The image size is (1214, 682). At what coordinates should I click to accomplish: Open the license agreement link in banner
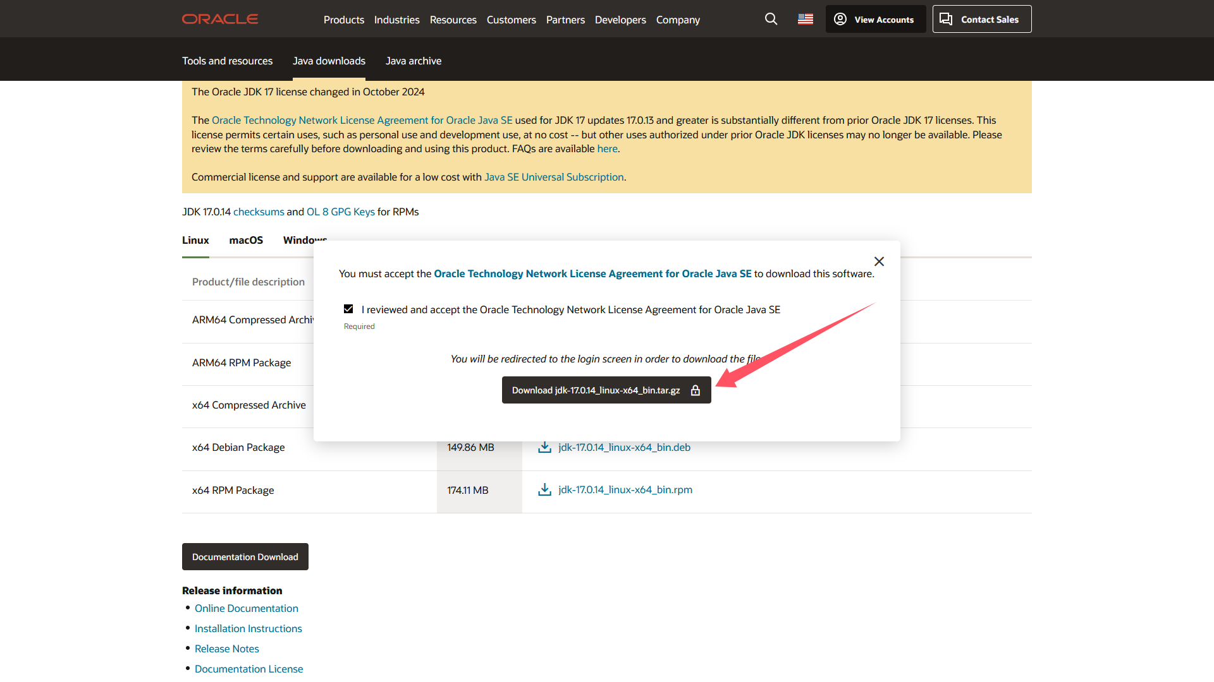[x=362, y=120]
